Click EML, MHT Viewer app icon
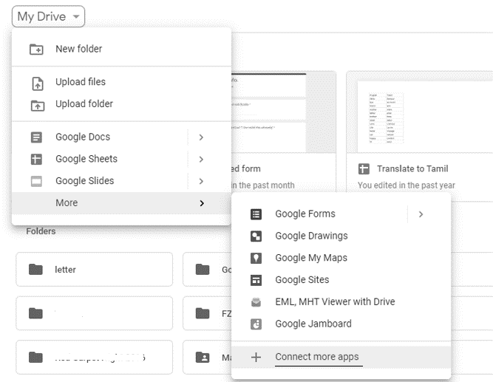 256,302
